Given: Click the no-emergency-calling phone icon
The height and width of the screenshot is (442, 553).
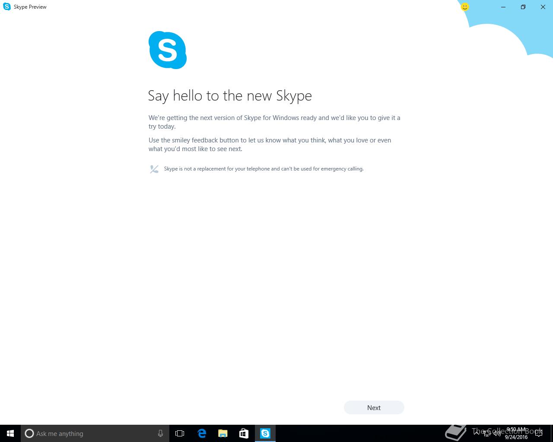Looking at the screenshot, I should click(154, 169).
